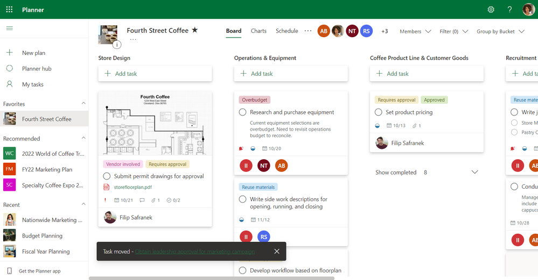Click the Fourth Street Coffee plan image
This screenshot has height=280, width=538.
(x=108, y=34)
